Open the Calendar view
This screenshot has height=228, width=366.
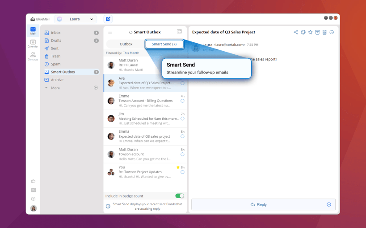(33, 44)
